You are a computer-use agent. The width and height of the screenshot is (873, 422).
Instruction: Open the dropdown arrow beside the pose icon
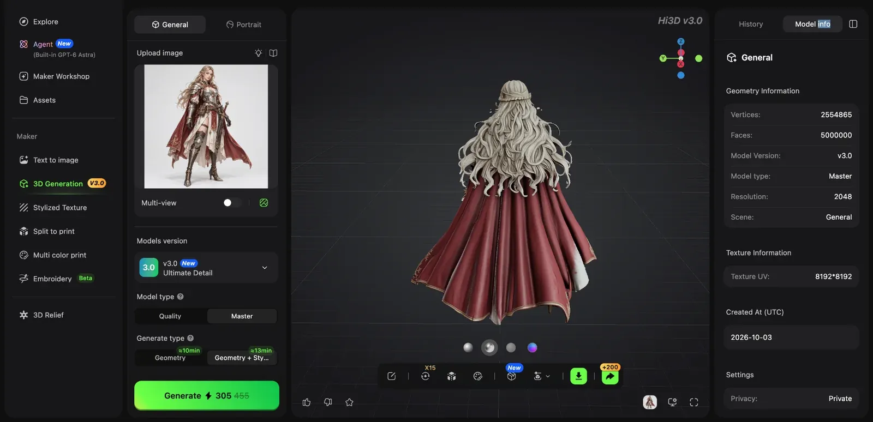(548, 376)
